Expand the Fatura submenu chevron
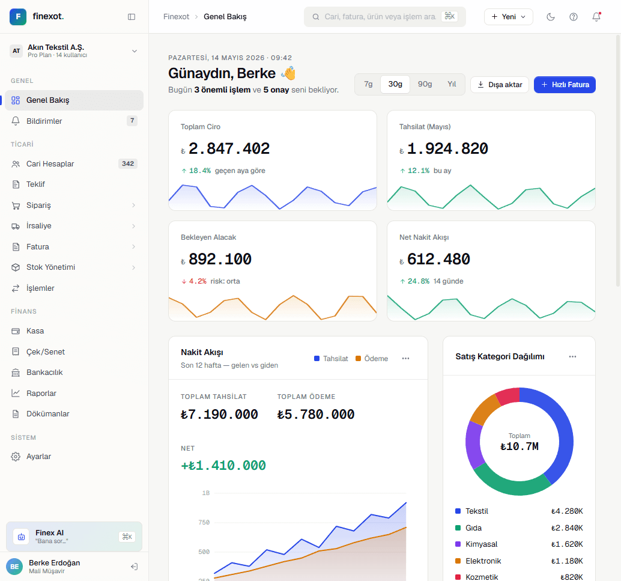Screen dimensions: 621x581 [x=133, y=246]
